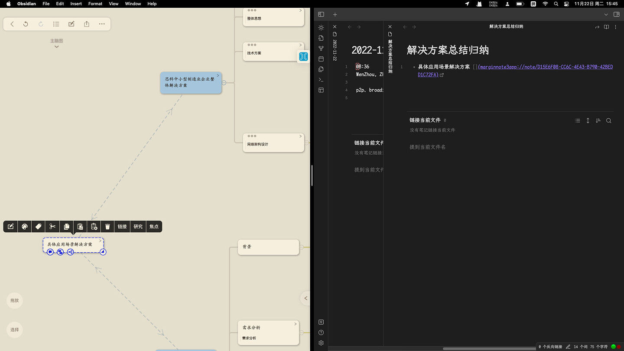The image size is (624, 351).
Task: Select the 背景 mind map card
Action: pos(269,247)
